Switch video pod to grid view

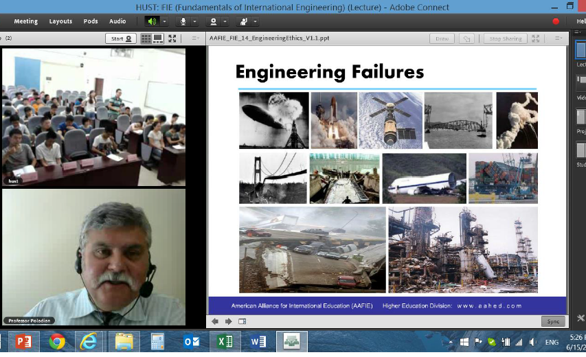[x=146, y=38]
